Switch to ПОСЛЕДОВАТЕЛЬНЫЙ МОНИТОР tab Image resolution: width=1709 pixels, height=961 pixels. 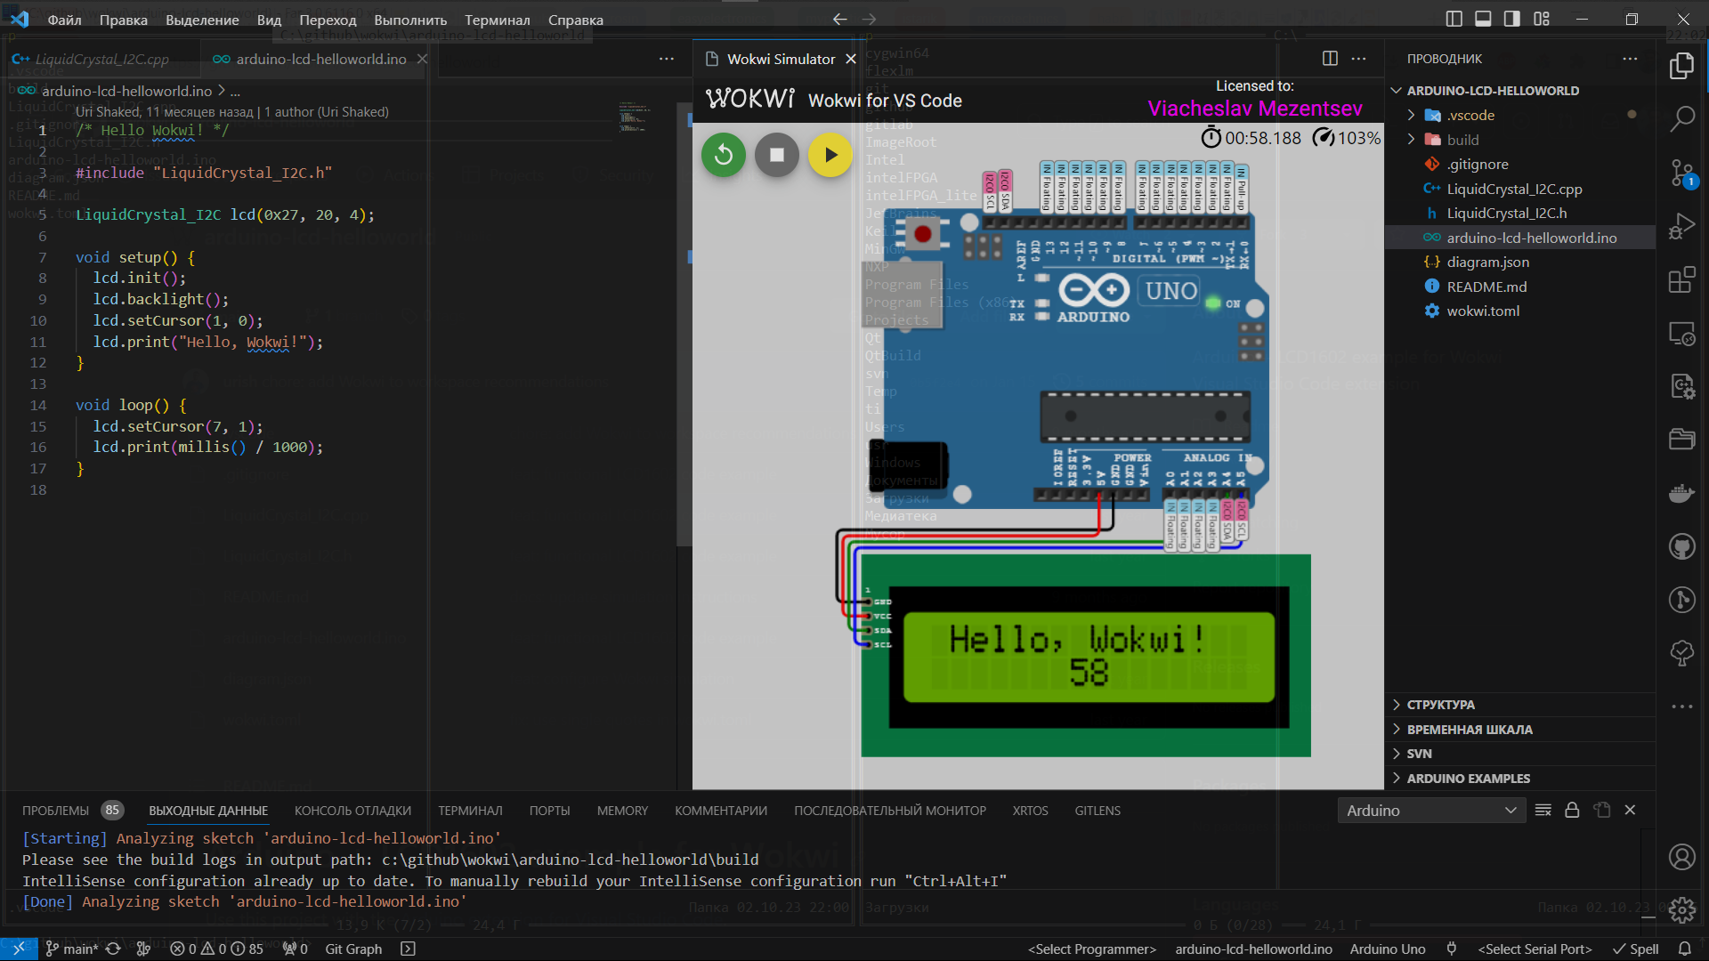[890, 811]
